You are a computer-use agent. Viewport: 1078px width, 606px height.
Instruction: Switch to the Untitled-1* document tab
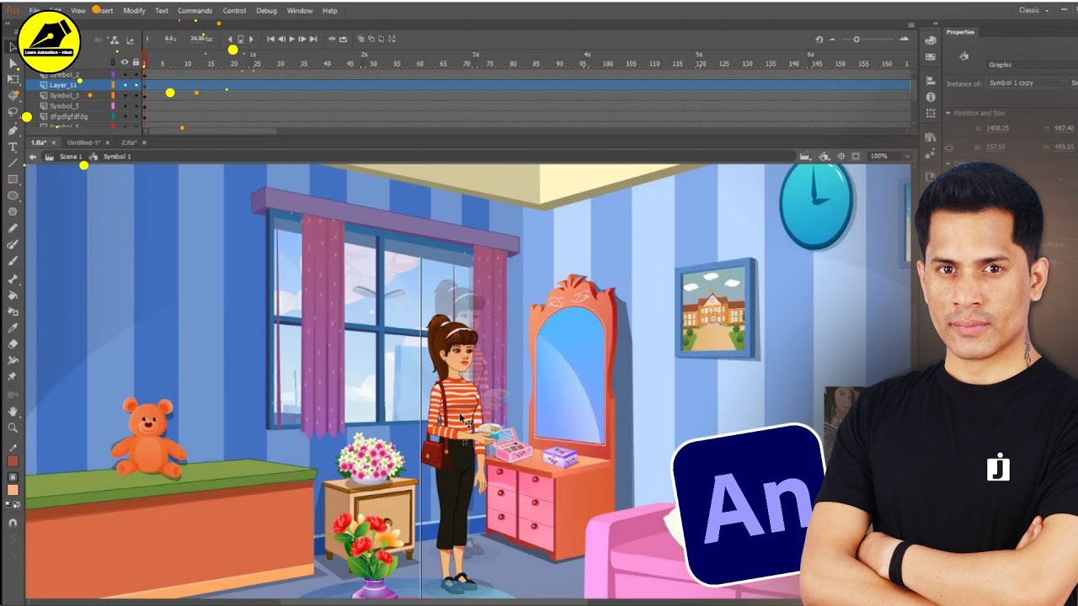pyautogui.click(x=83, y=142)
